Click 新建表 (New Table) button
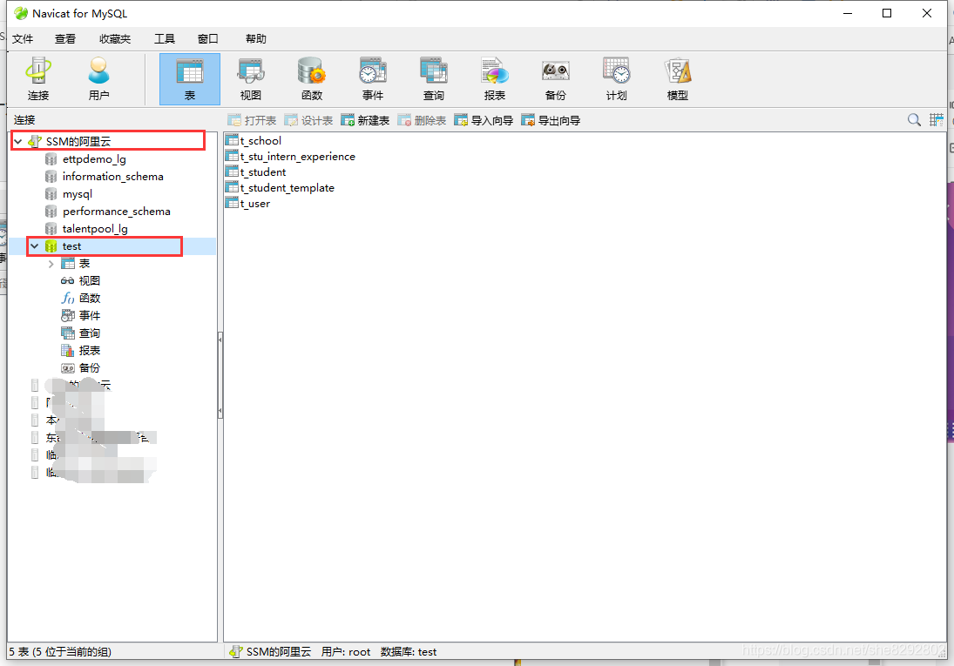This screenshot has height=666, width=954. [365, 120]
